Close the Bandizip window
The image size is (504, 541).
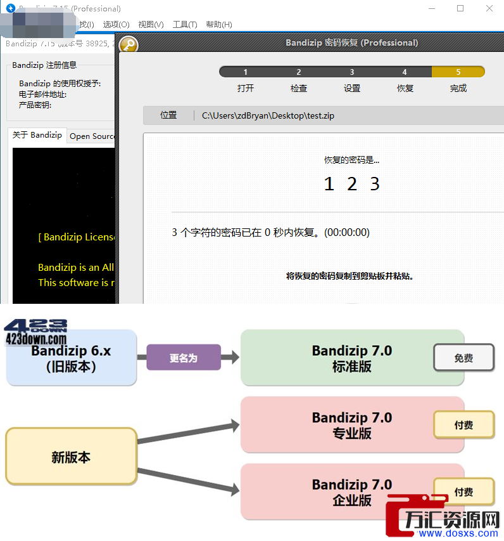[489, 8]
